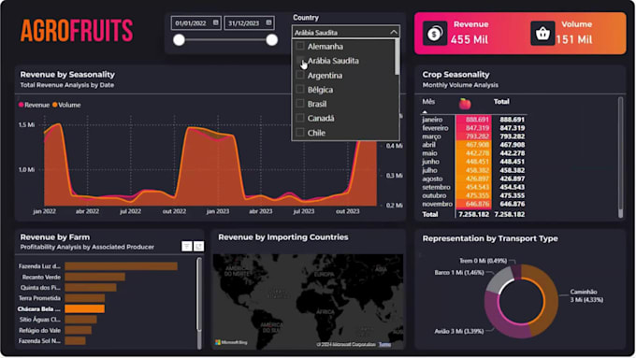Click the Total column header in Crop Seasonality
The image size is (636, 358).
[x=501, y=101]
